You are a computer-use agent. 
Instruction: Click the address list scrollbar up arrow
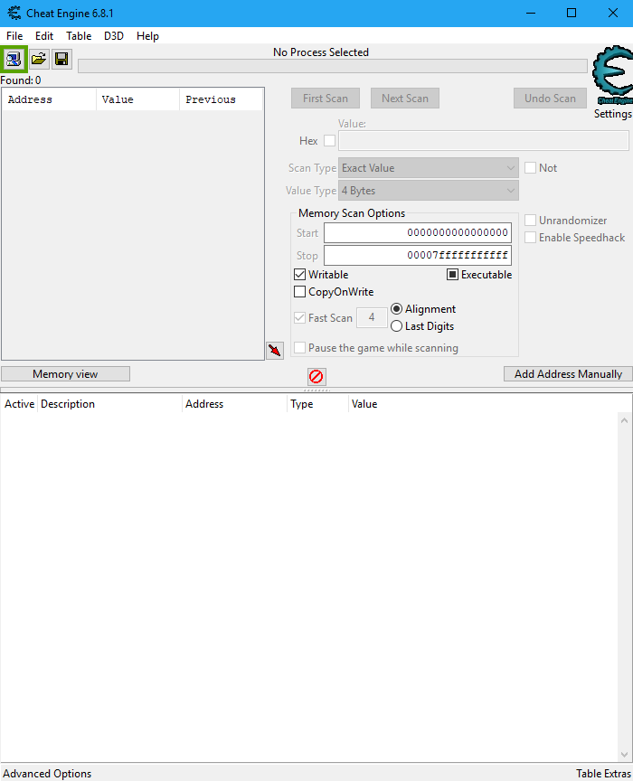click(624, 420)
